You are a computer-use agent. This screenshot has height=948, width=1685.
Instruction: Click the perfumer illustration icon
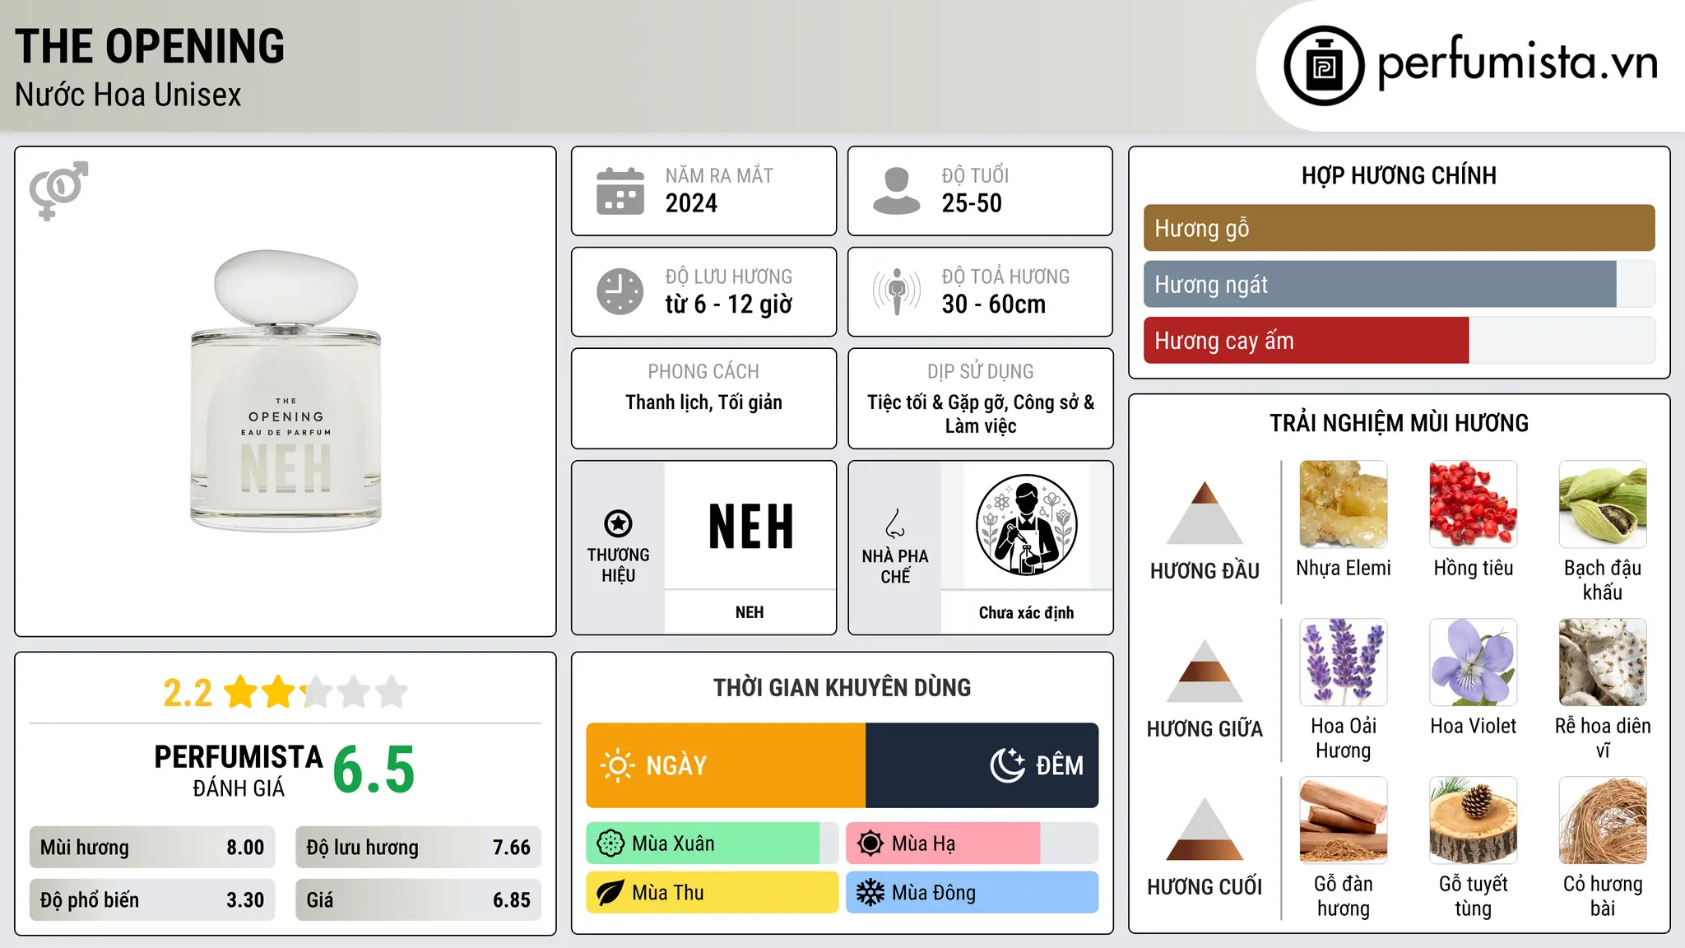[1026, 525]
